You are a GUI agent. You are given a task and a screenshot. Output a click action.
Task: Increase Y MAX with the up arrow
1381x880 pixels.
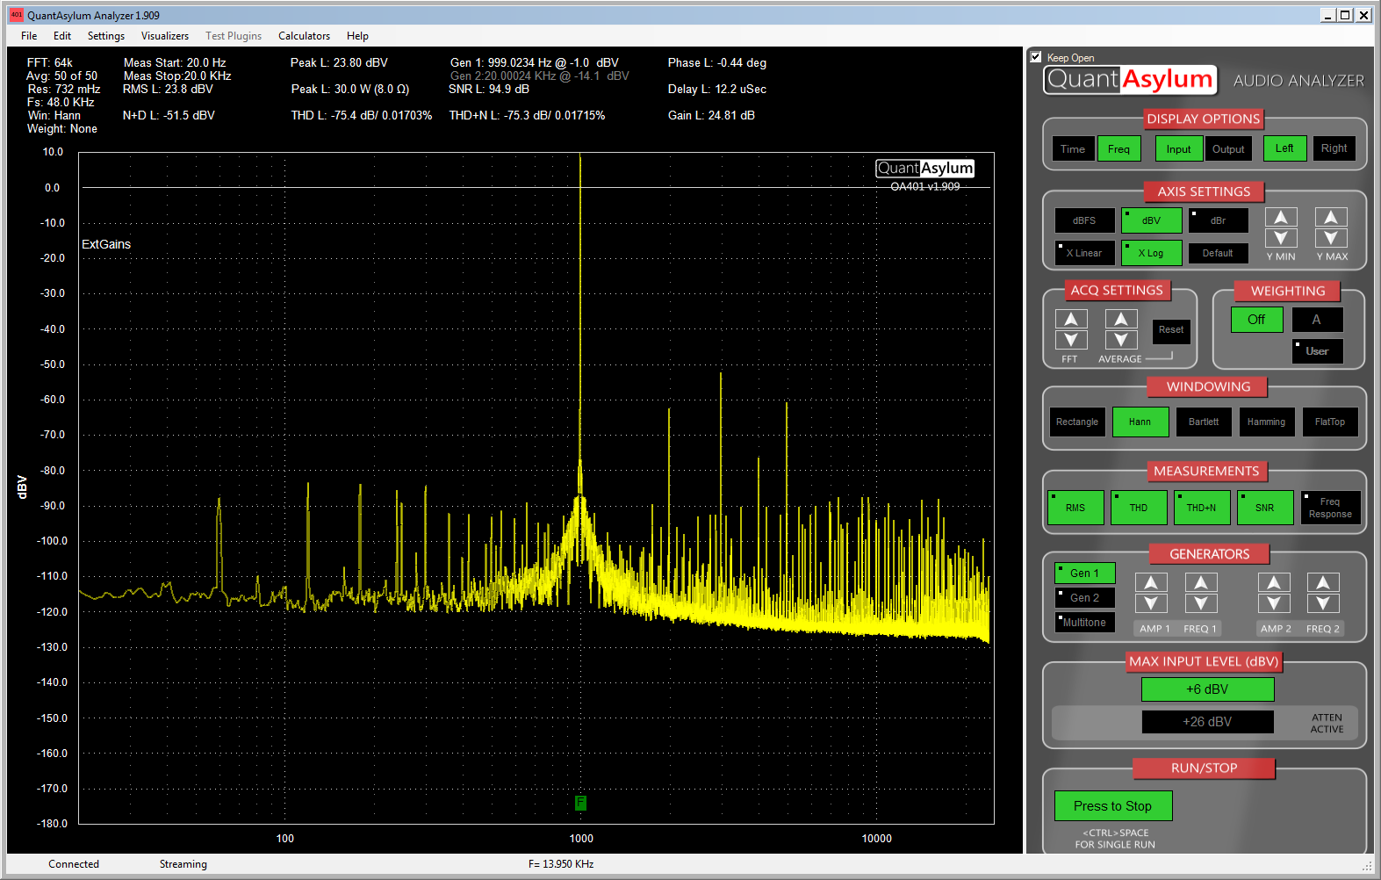tap(1331, 217)
